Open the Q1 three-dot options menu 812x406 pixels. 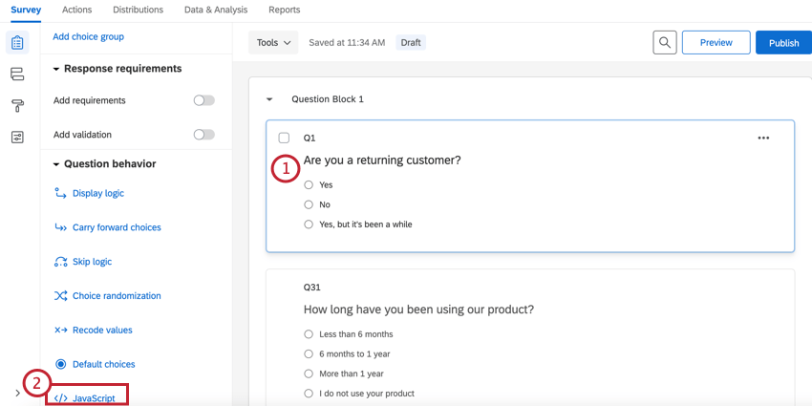(763, 138)
